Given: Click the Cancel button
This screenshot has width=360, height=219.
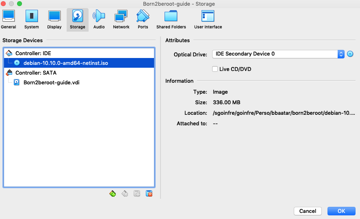Looking at the screenshot, I should pos(308,211).
